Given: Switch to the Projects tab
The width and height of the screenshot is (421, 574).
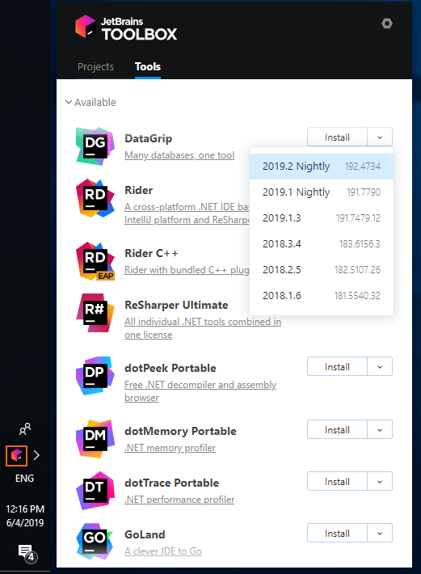Looking at the screenshot, I should pos(96,66).
